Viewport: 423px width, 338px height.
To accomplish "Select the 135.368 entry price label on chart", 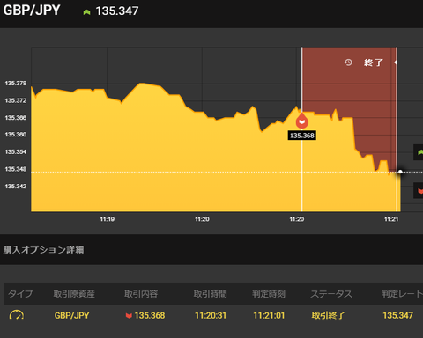I will [302, 136].
